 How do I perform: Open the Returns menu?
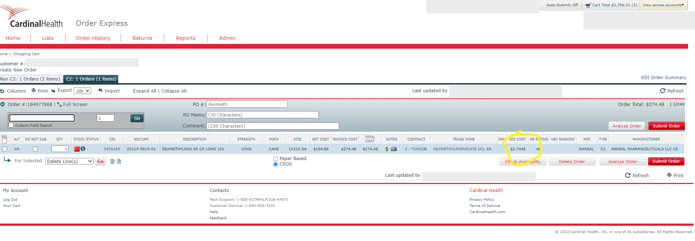click(x=142, y=38)
